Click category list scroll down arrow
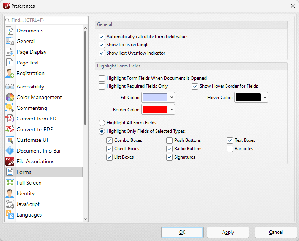 point(86,219)
